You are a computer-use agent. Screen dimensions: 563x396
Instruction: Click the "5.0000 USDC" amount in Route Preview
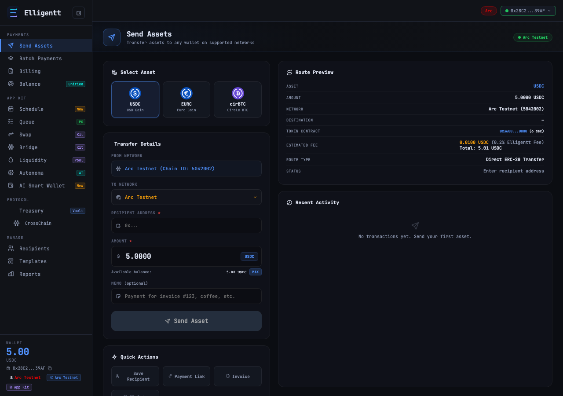[530, 97]
